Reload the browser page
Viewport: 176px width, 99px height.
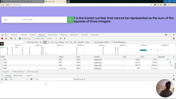8,5
